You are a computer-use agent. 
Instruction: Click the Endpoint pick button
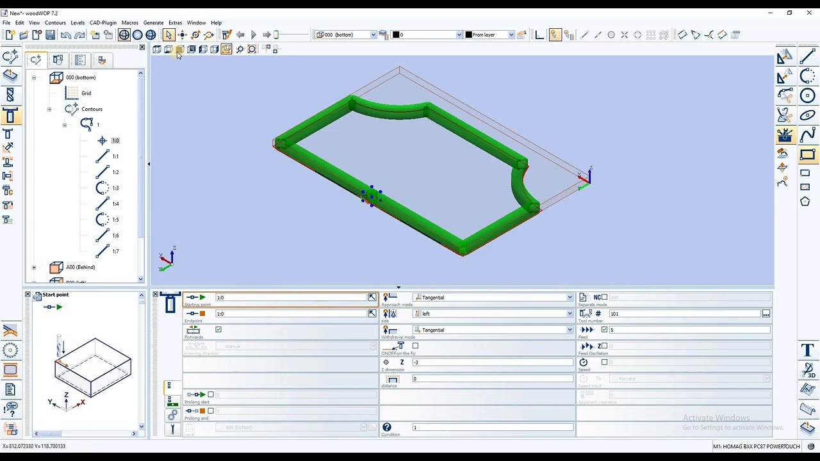click(372, 314)
